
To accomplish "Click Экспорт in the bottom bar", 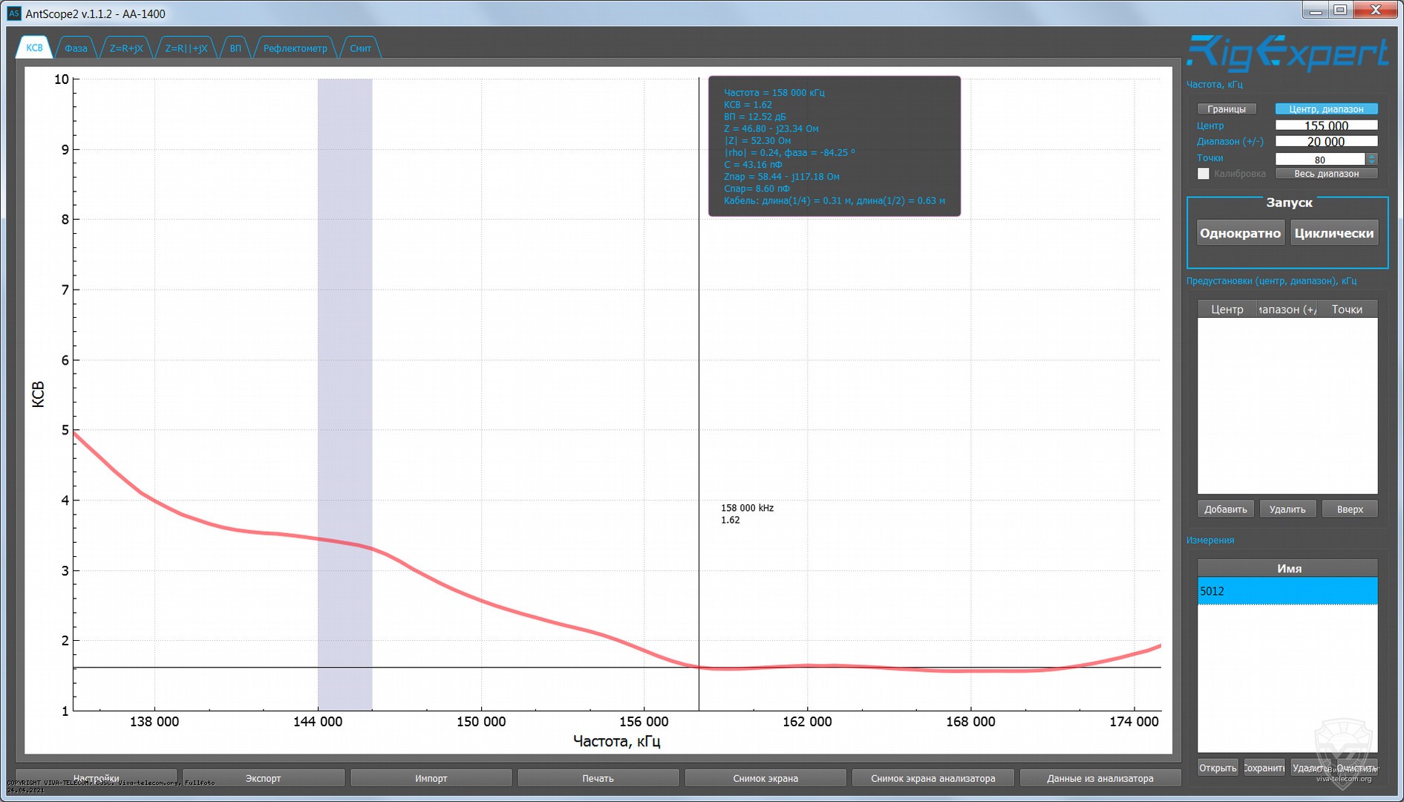I will tap(264, 778).
